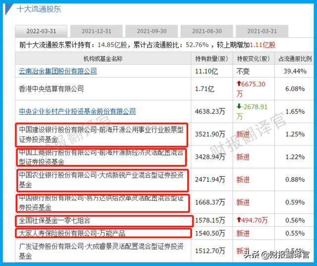317x266 pixels.
Task: Click the blue triangle icon beside 十大流通股东
Action: click(8, 8)
